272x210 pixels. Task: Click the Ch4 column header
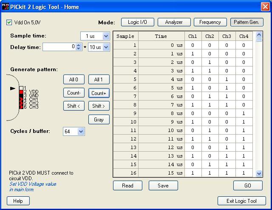point(244,36)
